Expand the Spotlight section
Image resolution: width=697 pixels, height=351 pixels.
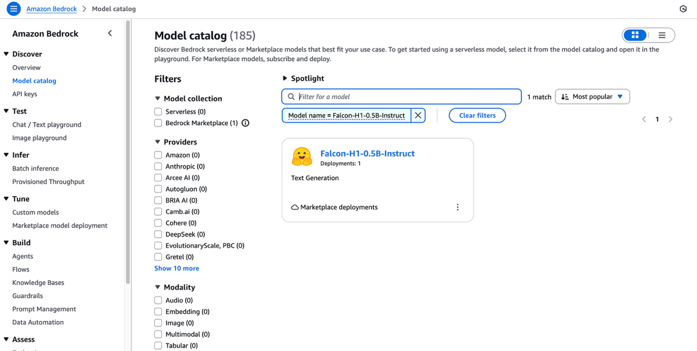[x=285, y=79]
